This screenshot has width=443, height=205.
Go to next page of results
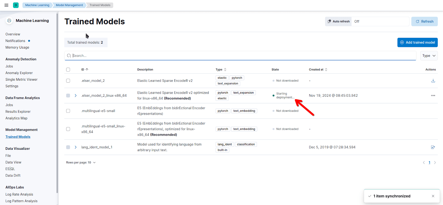tap(435, 163)
